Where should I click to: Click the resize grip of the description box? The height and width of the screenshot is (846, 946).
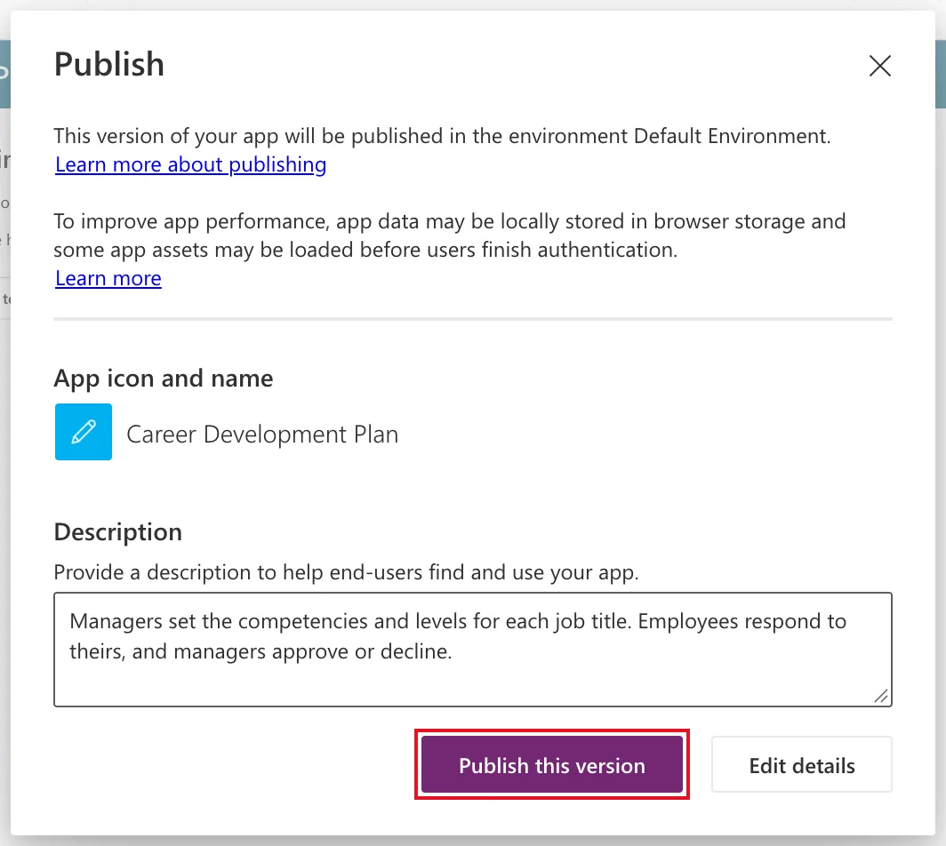pyautogui.click(x=881, y=696)
